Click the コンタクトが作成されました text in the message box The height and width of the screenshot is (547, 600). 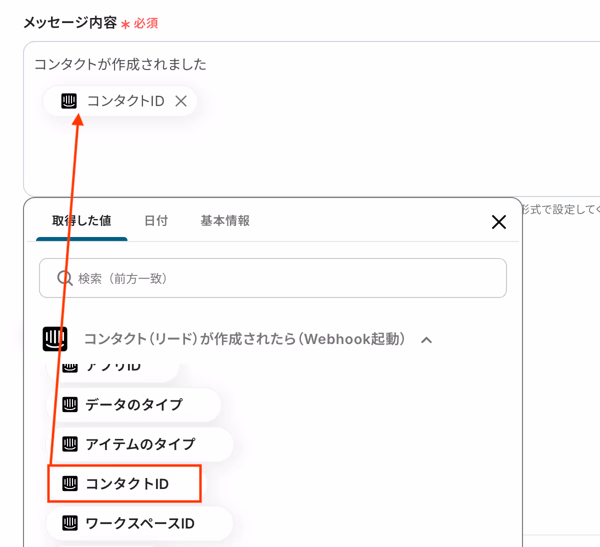point(120,64)
